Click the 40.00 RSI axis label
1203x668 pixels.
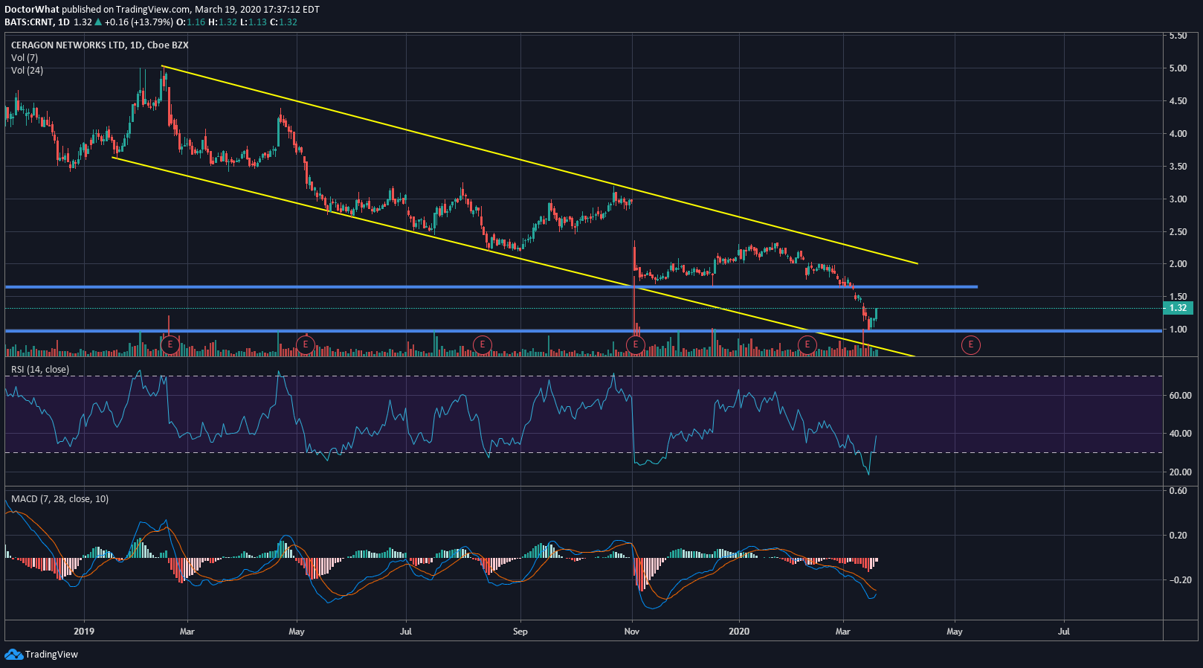(x=1180, y=434)
